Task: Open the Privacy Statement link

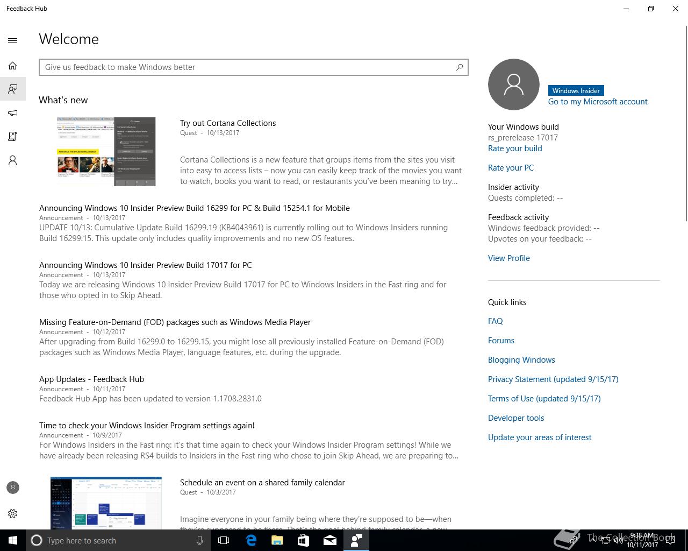Action: point(553,379)
